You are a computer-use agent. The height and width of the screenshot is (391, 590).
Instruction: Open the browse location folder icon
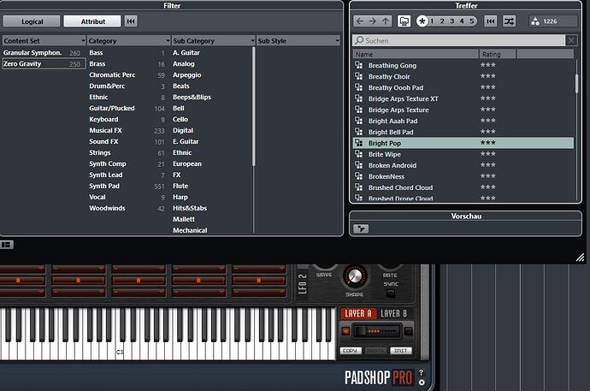404,21
